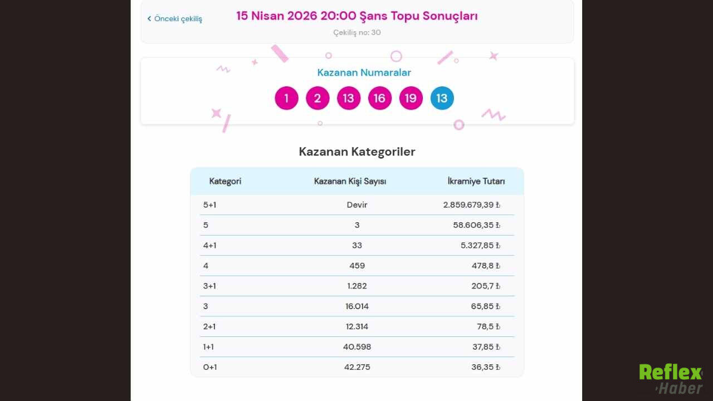Click the Çekiliş no: 30 text
The height and width of the screenshot is (401, 713).
[356, 32]
